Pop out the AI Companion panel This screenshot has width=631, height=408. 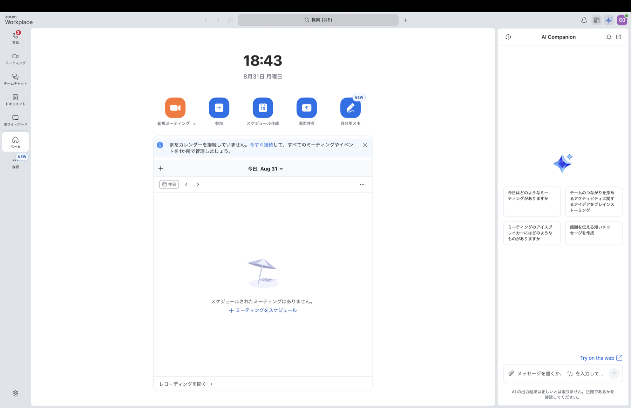(x=619, y=37)
